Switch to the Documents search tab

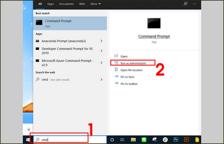pos(66,4)
